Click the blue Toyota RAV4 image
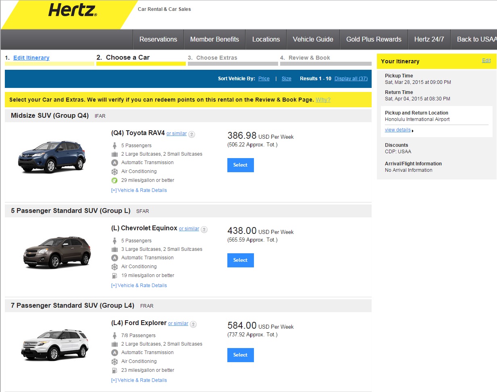This screenshot has height=392, width=497. pyautogui.click(x=52, y=156)
